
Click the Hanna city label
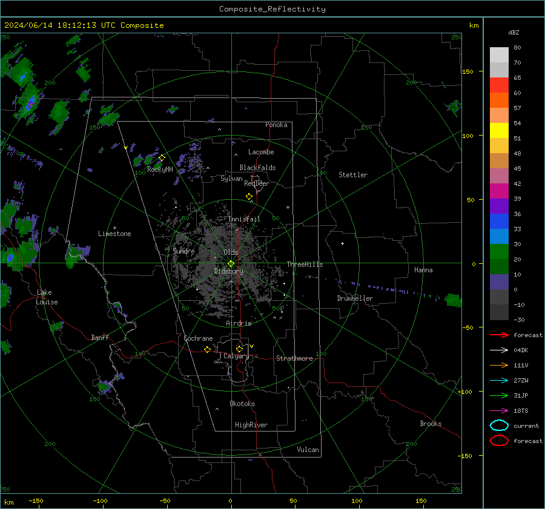click(x=423, y=270)
